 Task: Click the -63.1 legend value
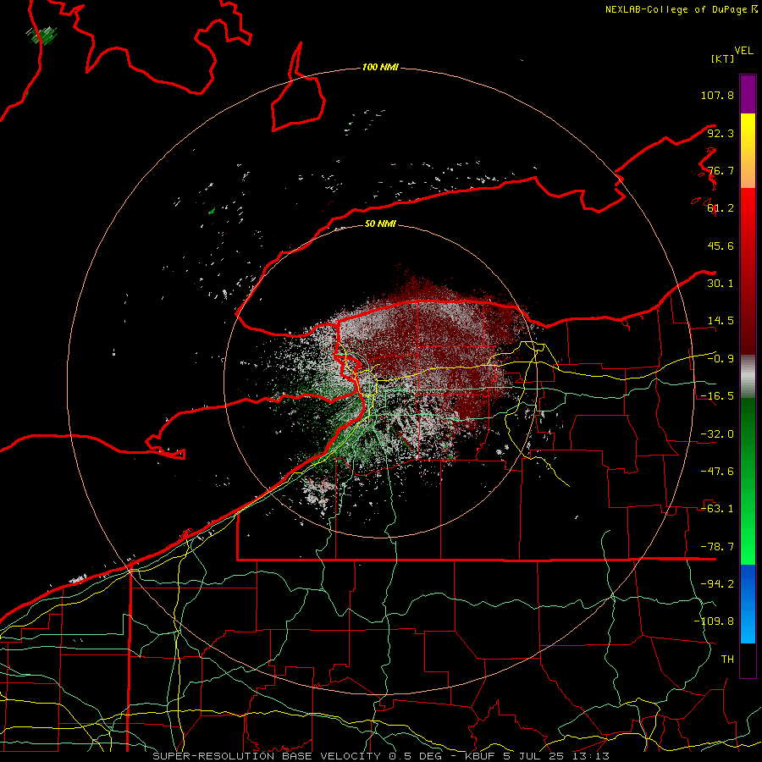pos(717,509)
